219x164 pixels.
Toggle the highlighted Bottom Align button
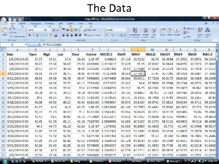point(71,30)
